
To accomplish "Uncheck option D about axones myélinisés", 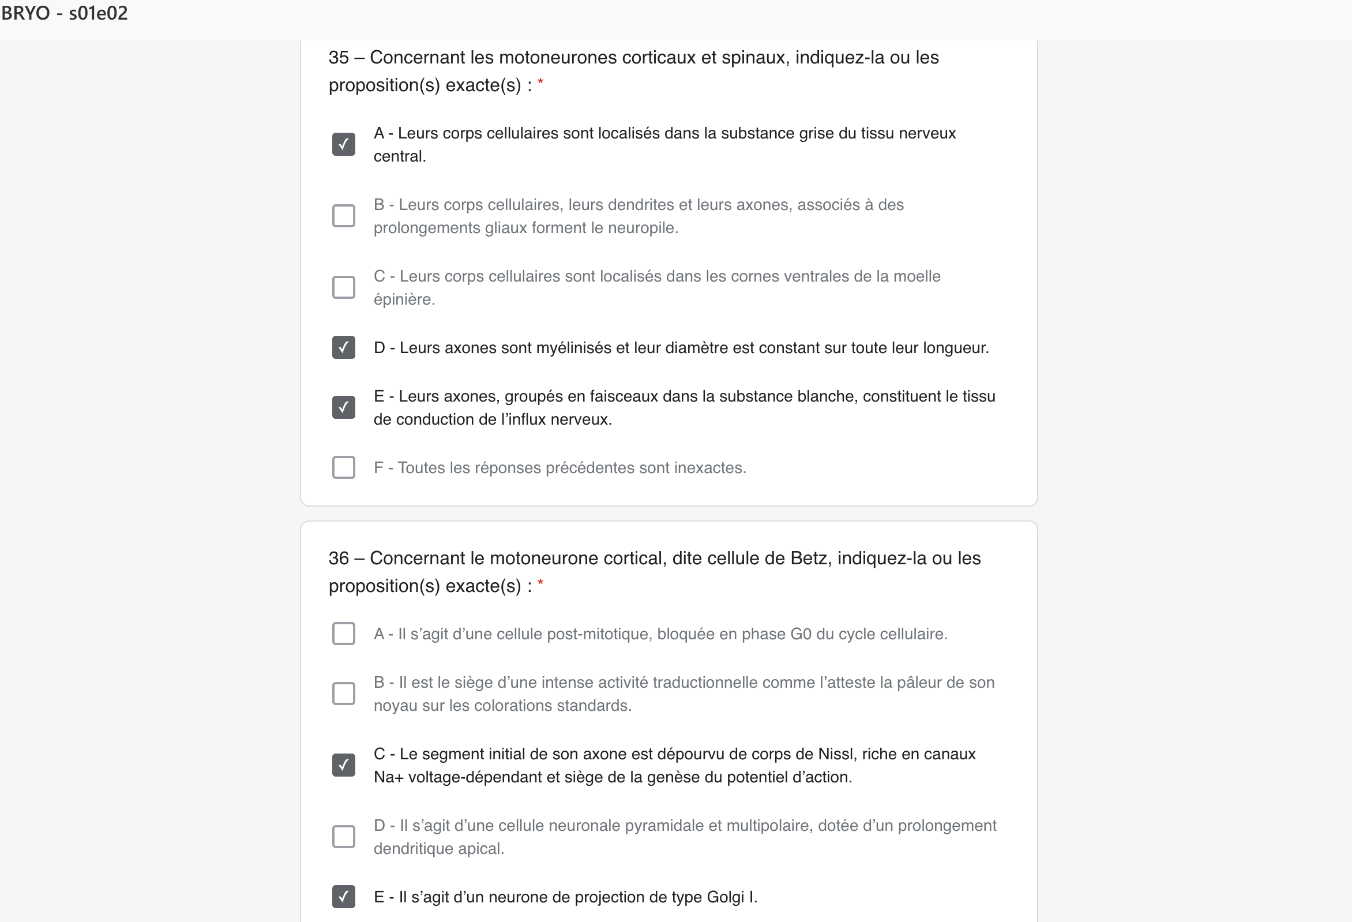I will pyautogui.click(x=343, y=347).
